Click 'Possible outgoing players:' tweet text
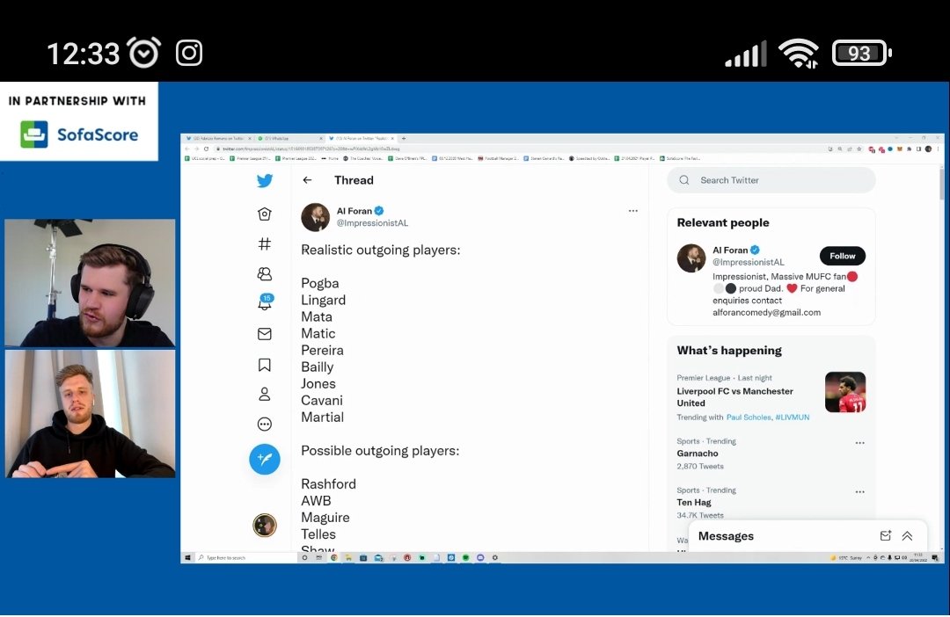The height and width of the screenshot is (617, 950). [380, 451]
